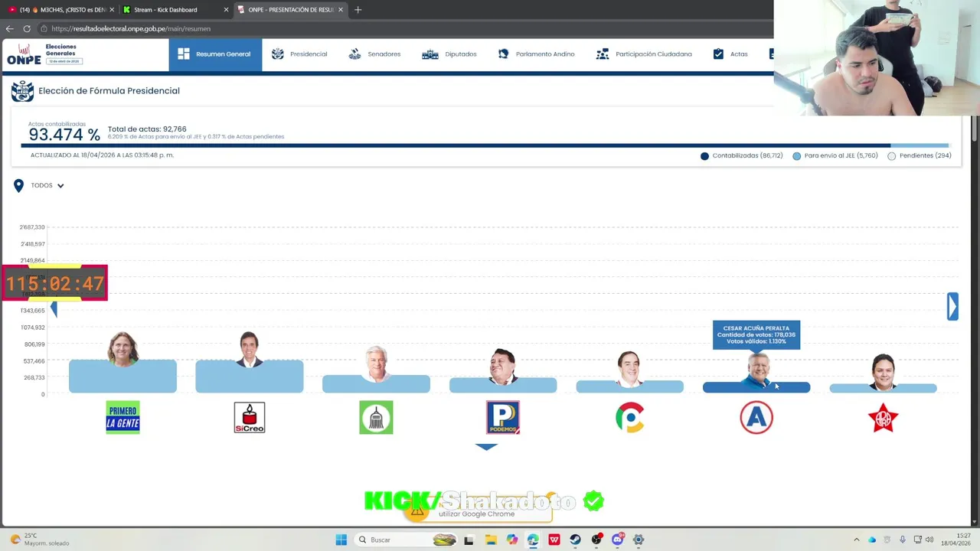
Task: Select the Podemos candidate photo
Action: (503, 367)
